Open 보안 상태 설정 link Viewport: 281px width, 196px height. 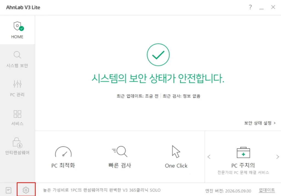[x=260, y=123]
